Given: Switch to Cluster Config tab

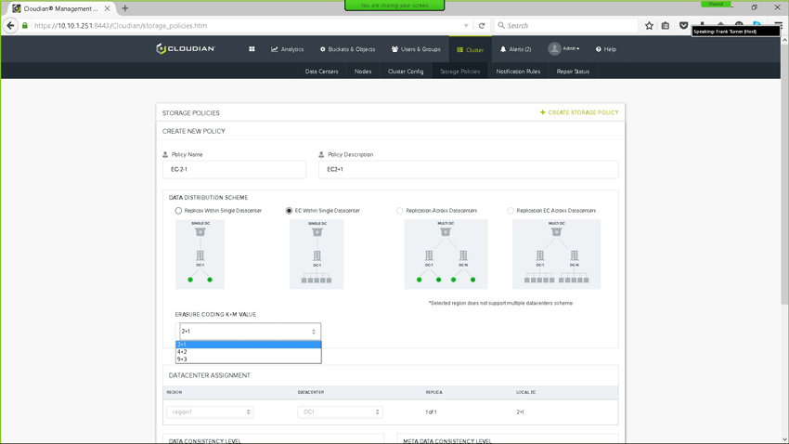Looking at the screenshot, I should [x=406, y=72].
